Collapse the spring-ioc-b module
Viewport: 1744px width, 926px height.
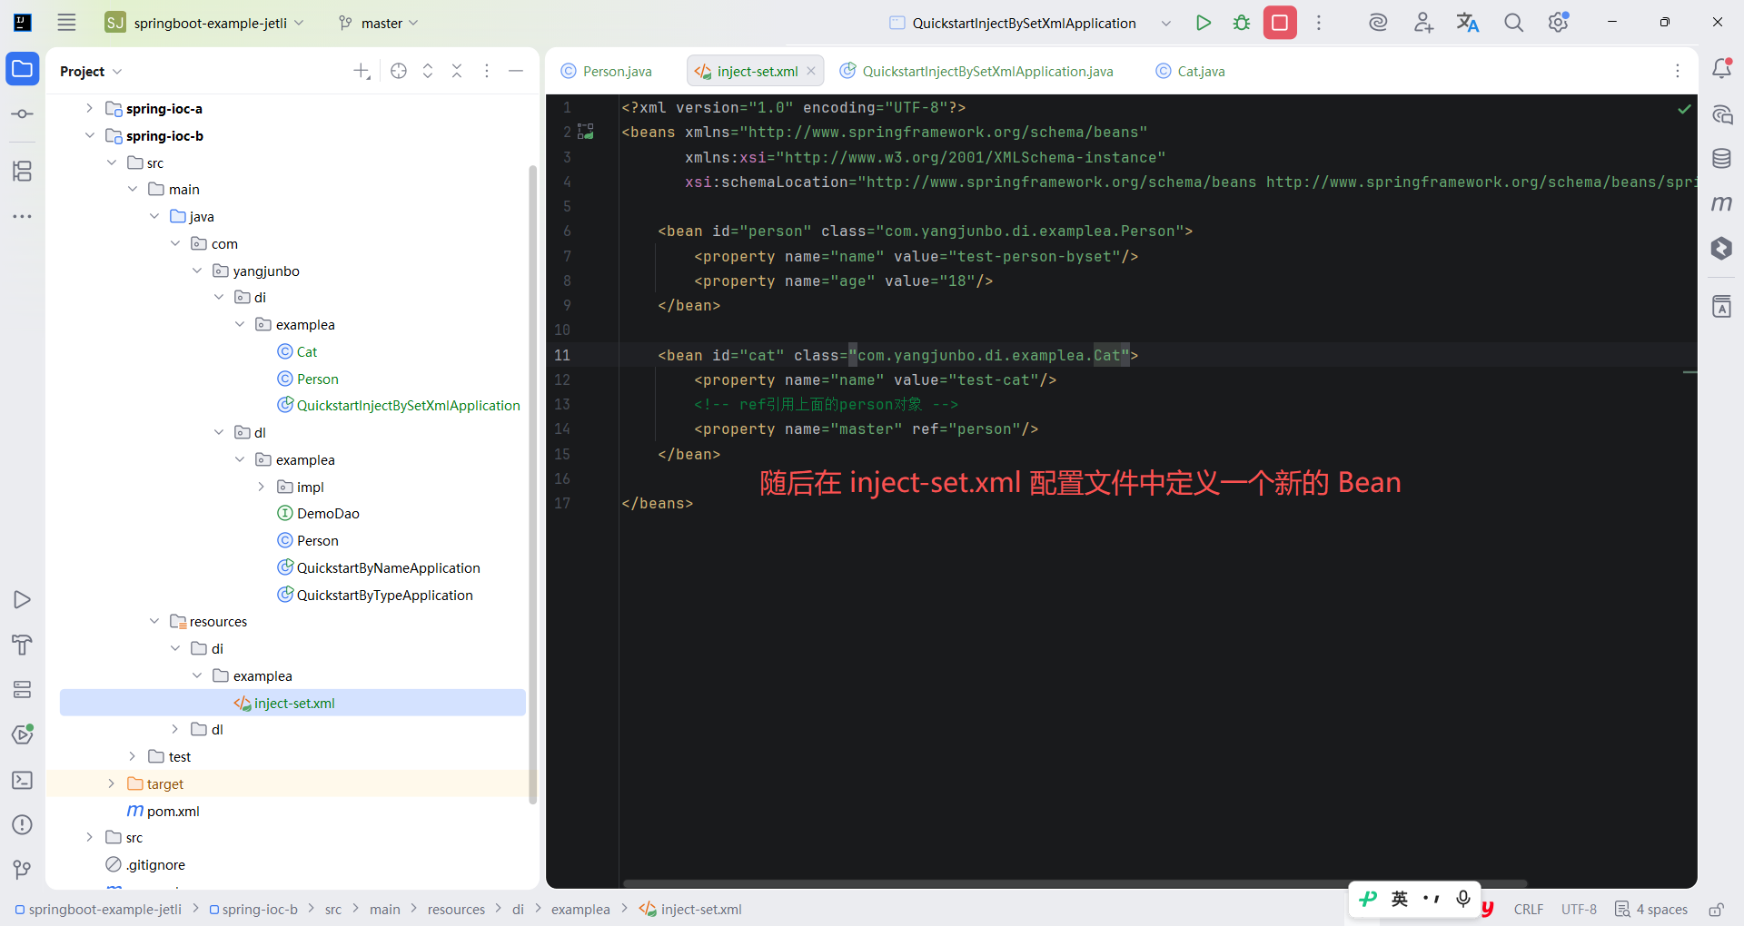click(x=89, y=135)
